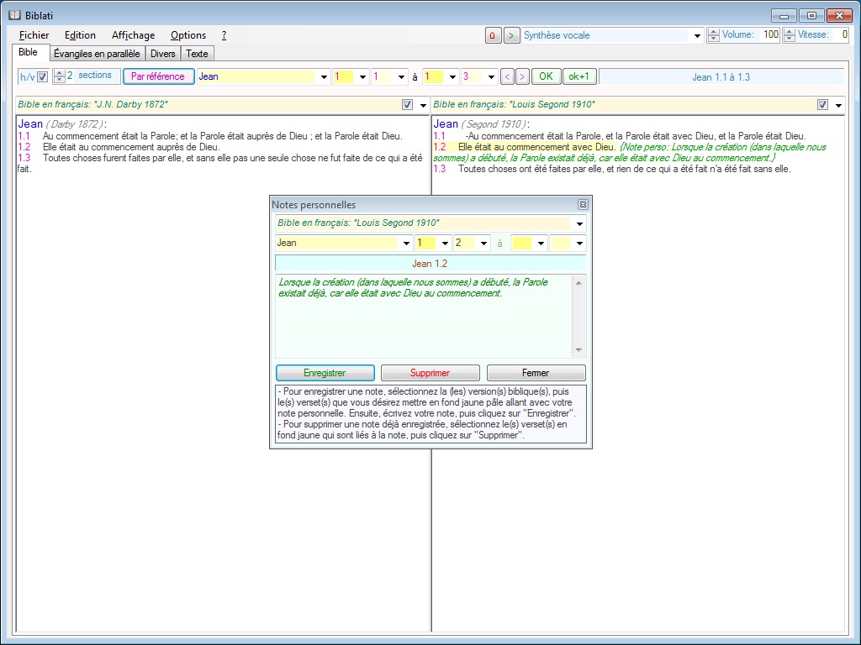Toggle the h/v layout checkbox
Viewport: 861px width, 645px height.
coord(42,77)
